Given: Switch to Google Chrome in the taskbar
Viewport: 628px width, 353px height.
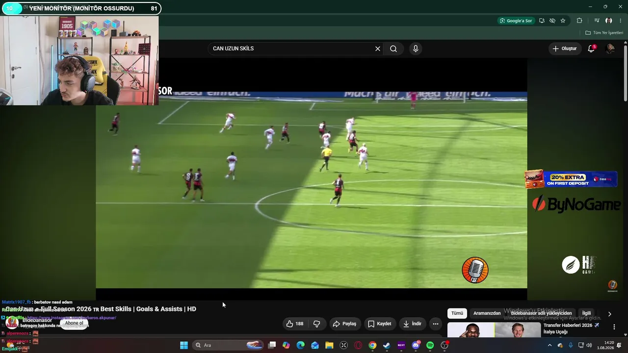Looking at the screenshot, I should pyautogui.click(x=372, y=345).
